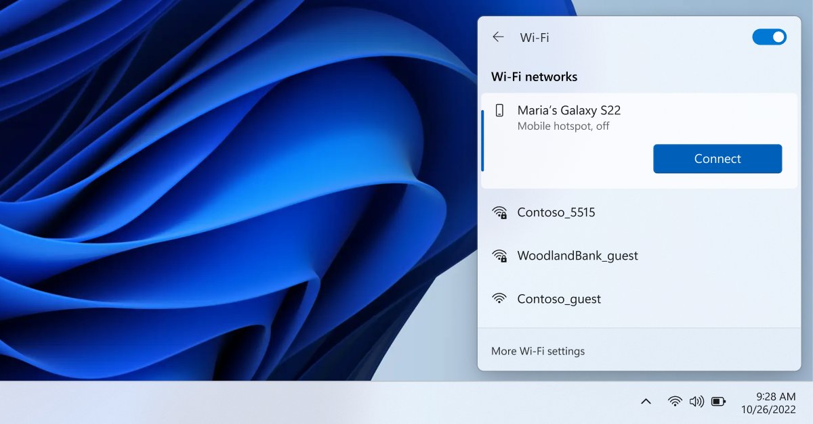Expand hidden icons with the tray chevron
This screenshot has height=424, width=813.
(x=646, y=400)
